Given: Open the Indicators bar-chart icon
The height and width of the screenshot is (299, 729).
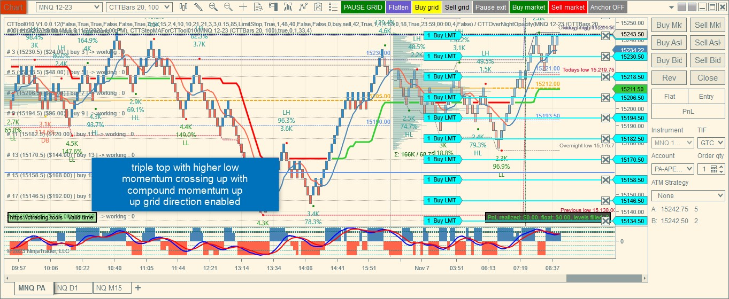Looking at the screenshot, I should pos(289,7).
